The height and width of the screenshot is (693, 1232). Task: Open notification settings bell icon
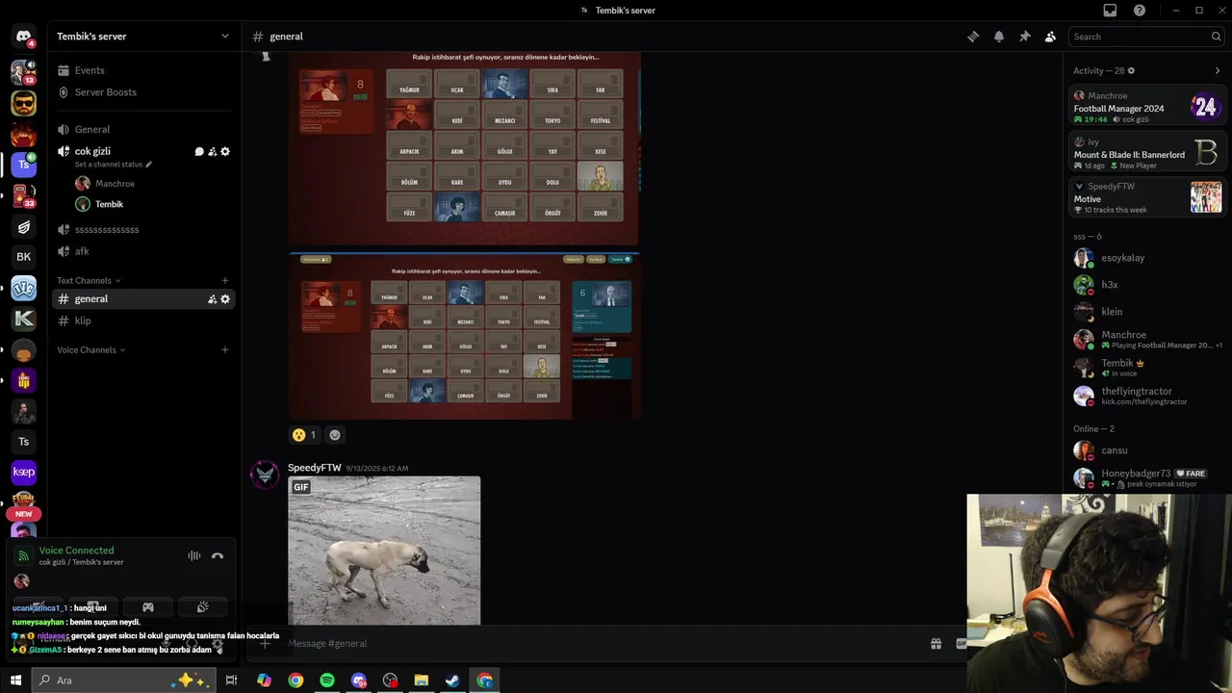tap(999, 37)
